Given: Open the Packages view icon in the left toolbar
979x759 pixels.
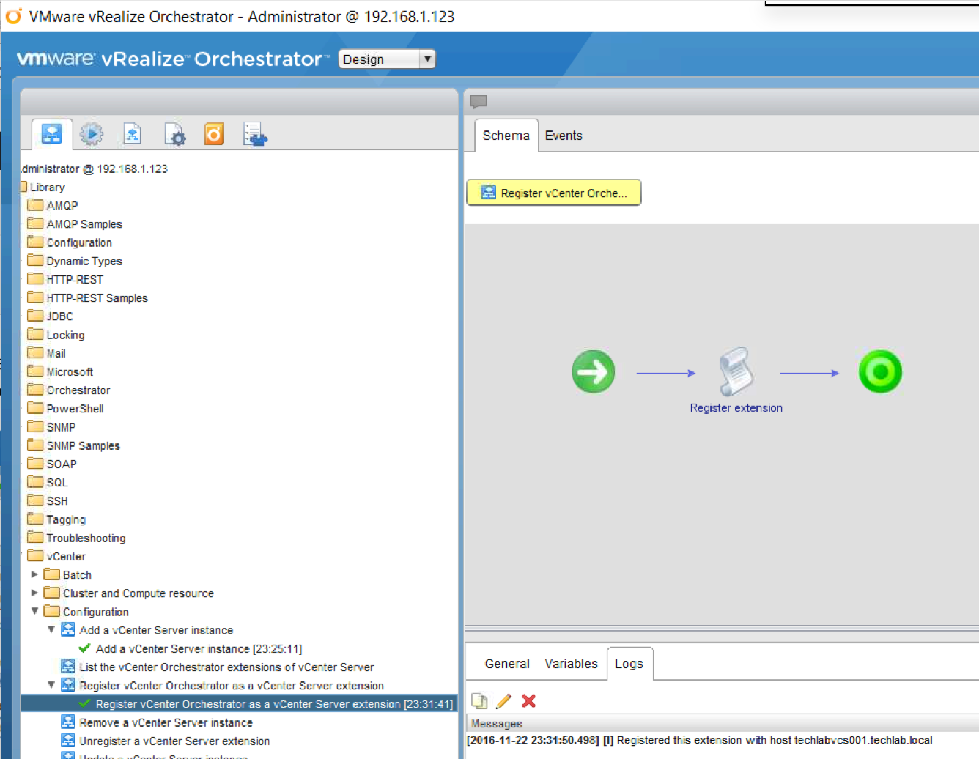Looking at the screenshot, I should coord(255,134).
